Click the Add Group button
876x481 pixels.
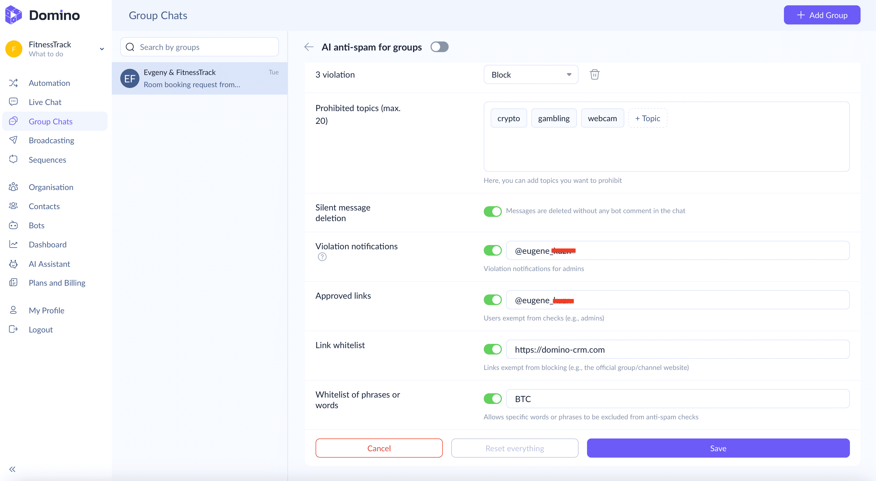[822, 15]
